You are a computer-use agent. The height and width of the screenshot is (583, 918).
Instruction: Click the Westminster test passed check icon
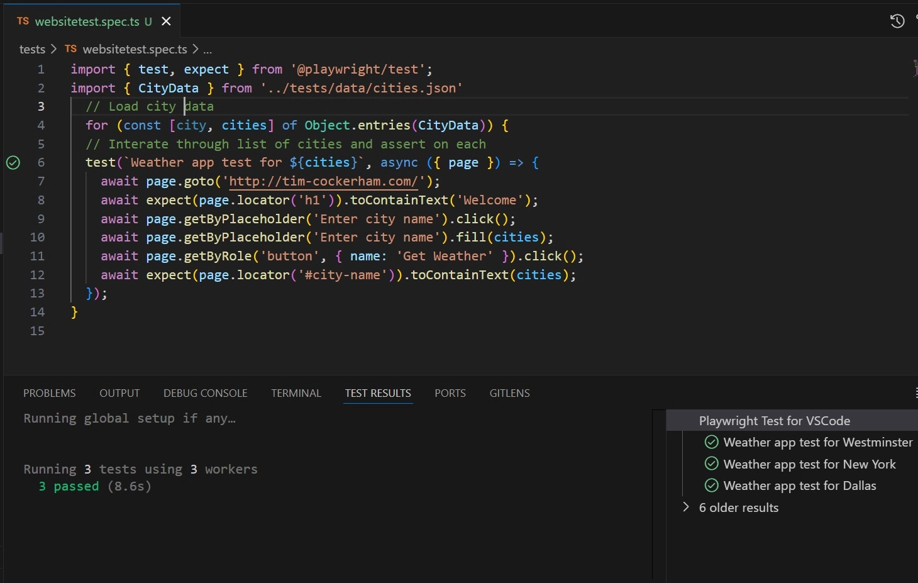coord(711,442)
